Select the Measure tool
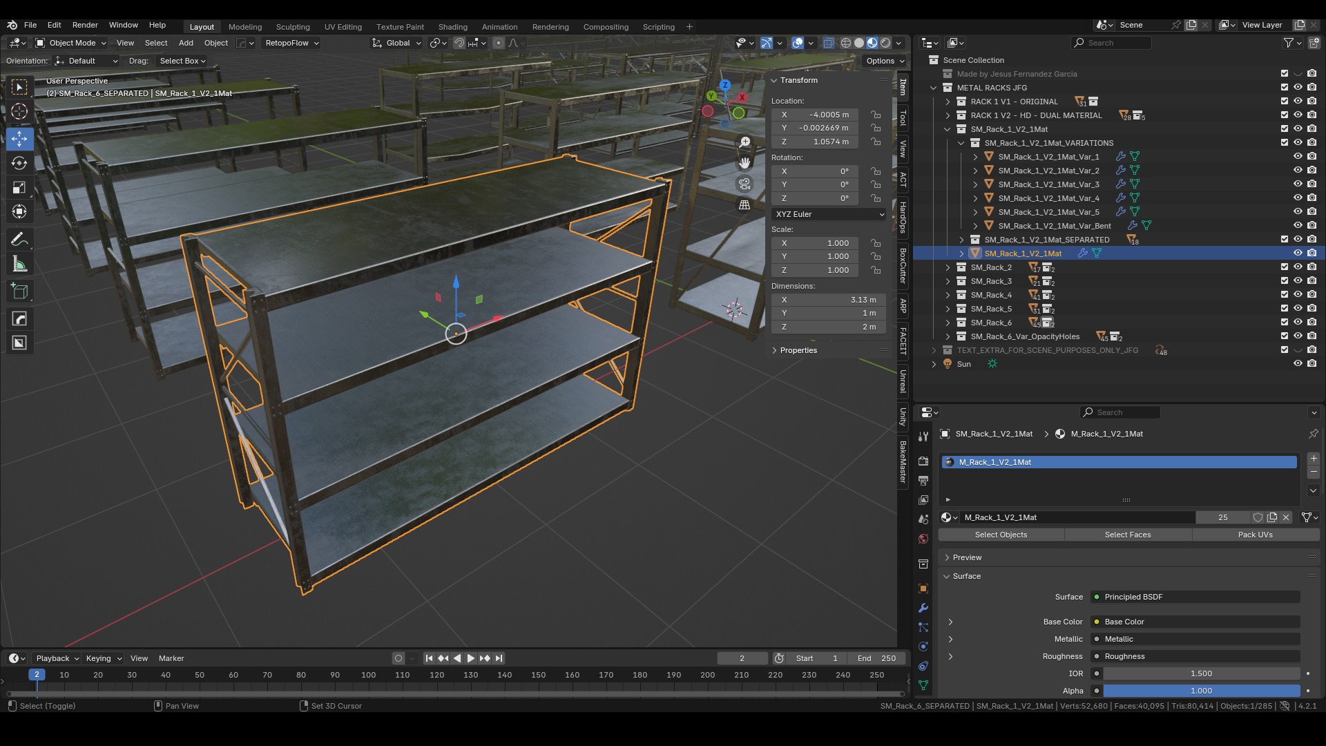 click(x=19, y=264)
